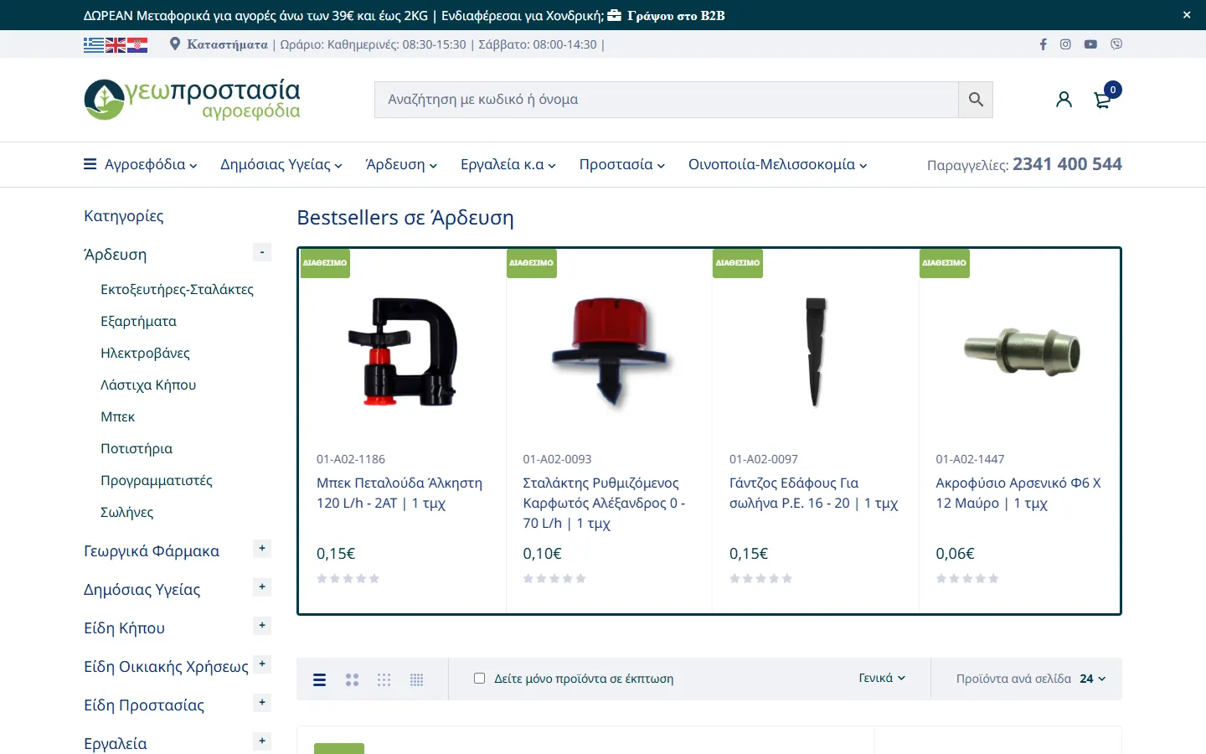Image resolution: width=1206 pixels, height=754 pixels.
Task: Click the product search input field
Action: pyautogui.click(x=667, y=100)
